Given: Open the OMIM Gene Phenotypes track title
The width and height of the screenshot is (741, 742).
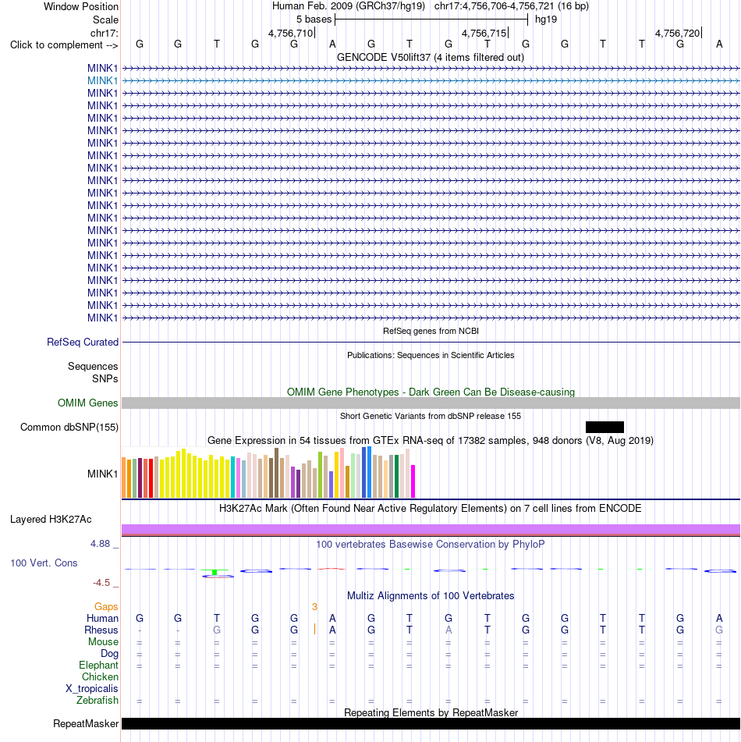Looking at the screenshot, I should point(431,392).
